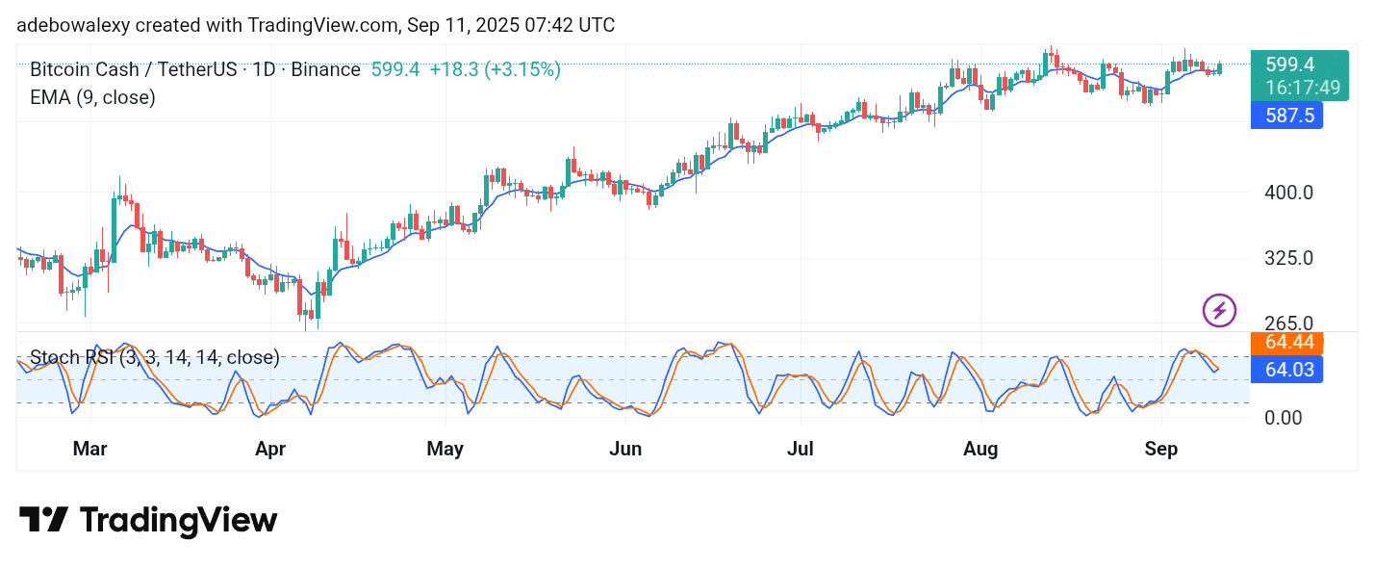Click the 0.00 Stoch RSI axis label
The height and width of the screenshot is (569, 1374).
(x=1285, y=418)
